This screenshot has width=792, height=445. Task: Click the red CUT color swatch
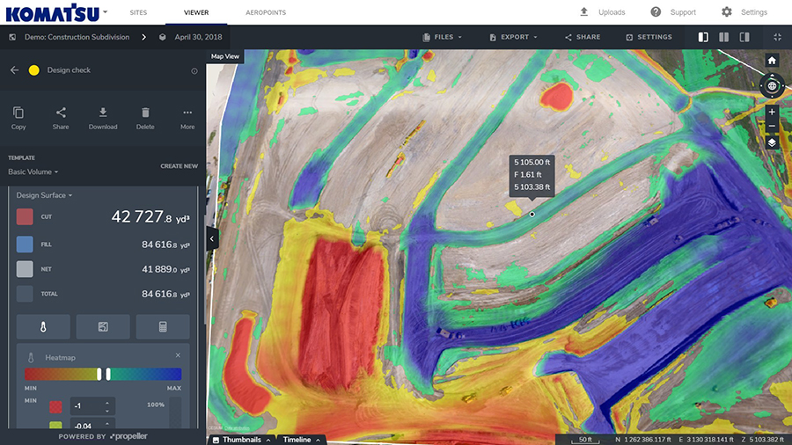25,216
